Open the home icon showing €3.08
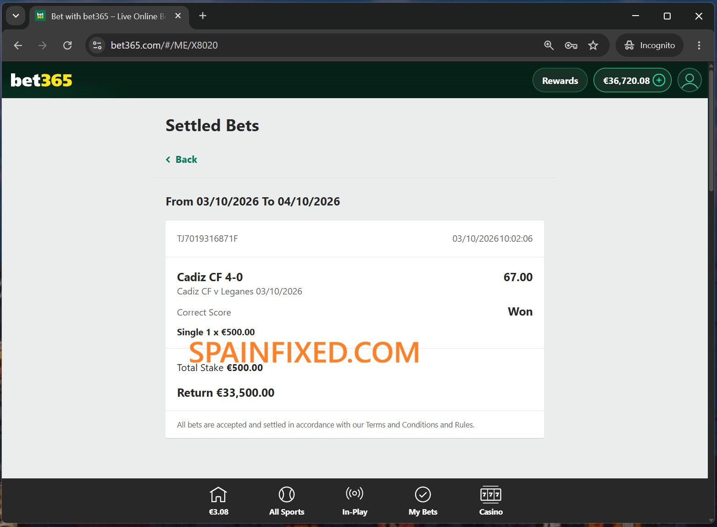Viewport: 717px width, 527px height. tap(218, 501)
